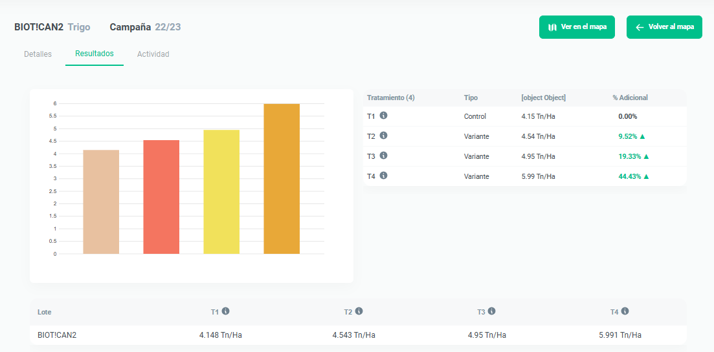Select the Resultados tab
The image size is (714, 352).
[95, 54]
